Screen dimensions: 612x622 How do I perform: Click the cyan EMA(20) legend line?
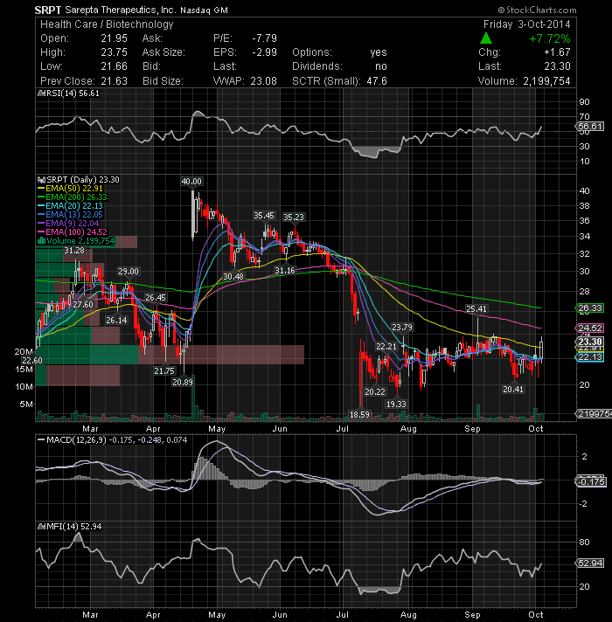41,206
